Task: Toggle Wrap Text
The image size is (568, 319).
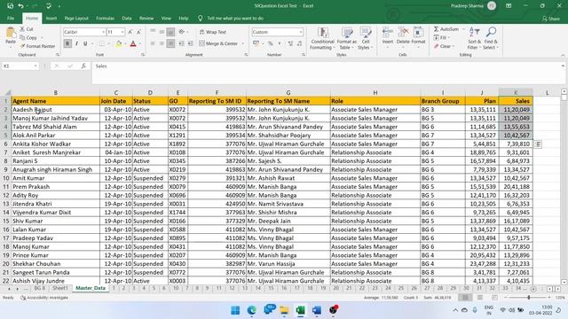Action: [x=213, y=32]
